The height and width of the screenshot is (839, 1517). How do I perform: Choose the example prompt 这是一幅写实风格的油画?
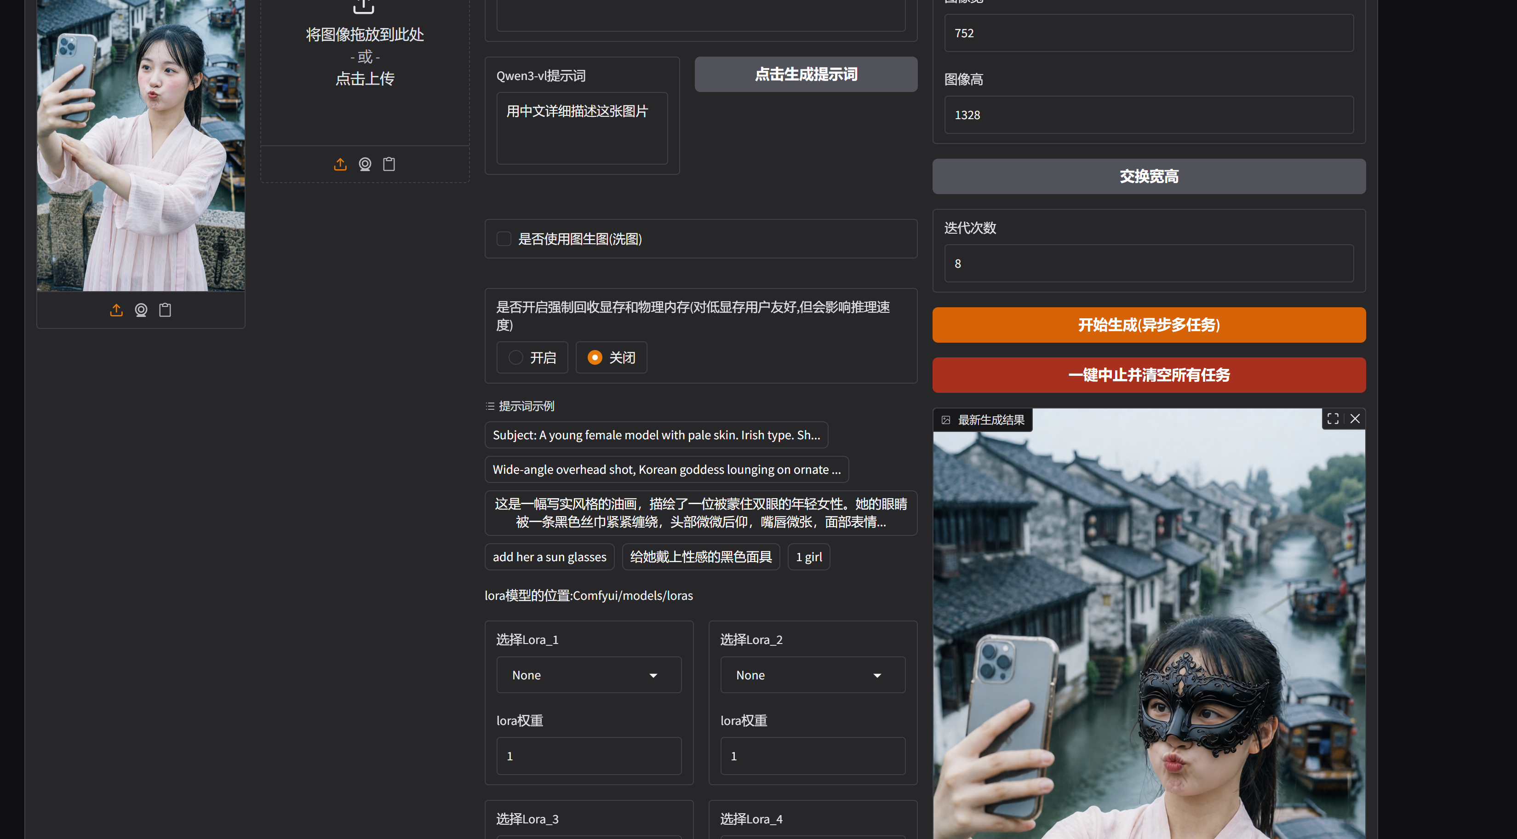(x=701, y=513)
